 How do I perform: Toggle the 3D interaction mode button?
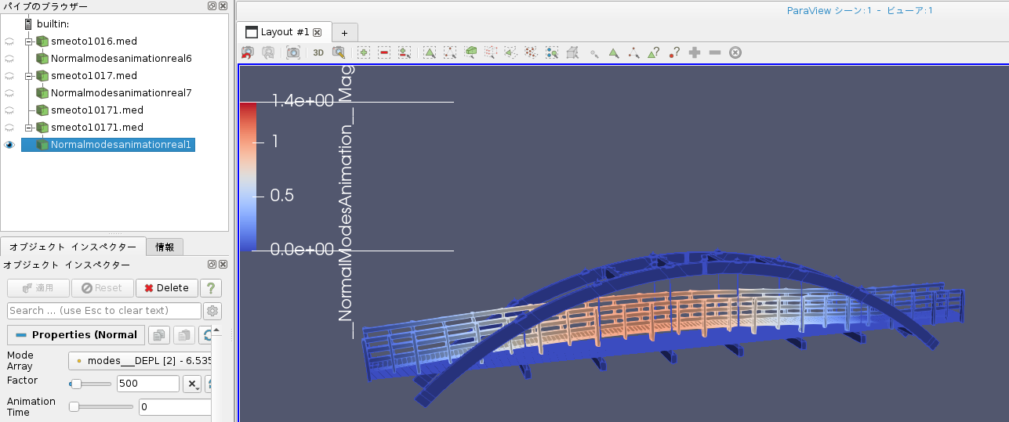coord(318,52)
